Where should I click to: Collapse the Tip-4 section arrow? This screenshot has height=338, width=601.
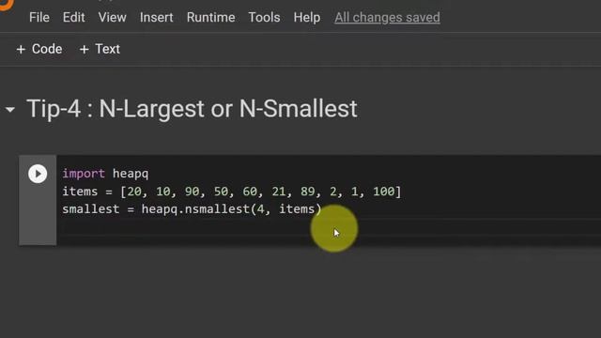(10, 110)
